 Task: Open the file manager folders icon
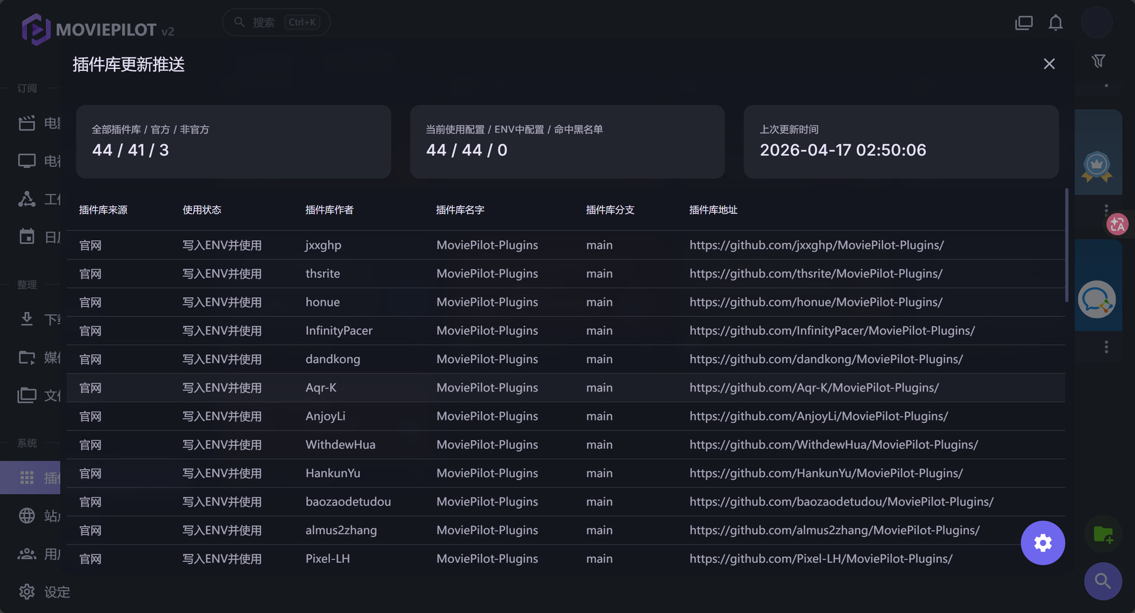(x=27, y=395)
